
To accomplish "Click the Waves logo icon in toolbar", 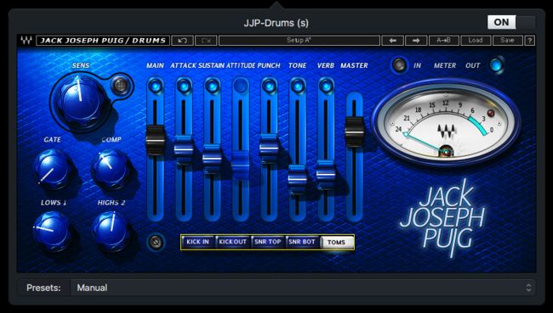I will click(26, 41).
